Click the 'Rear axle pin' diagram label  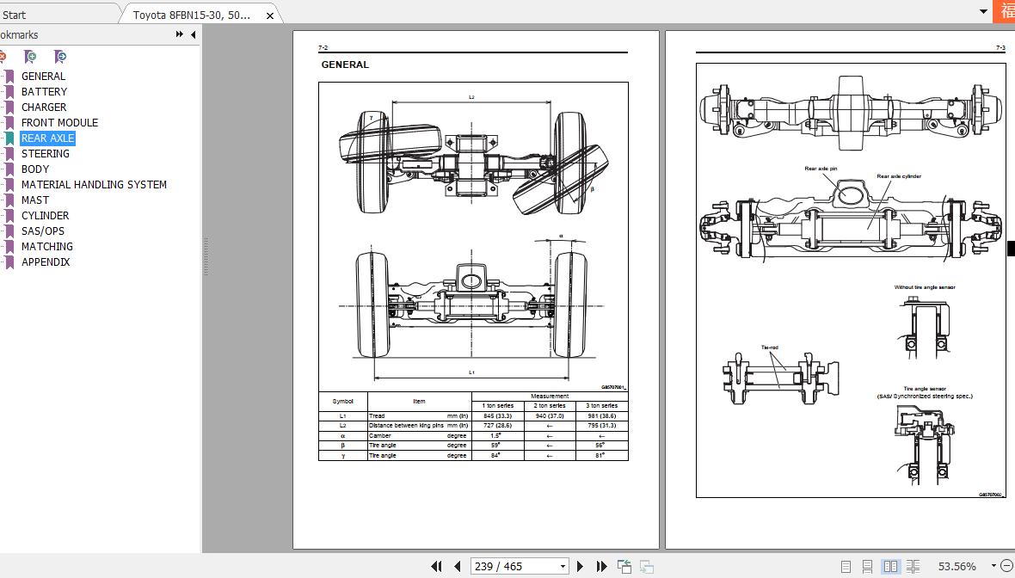coord(820,169)
